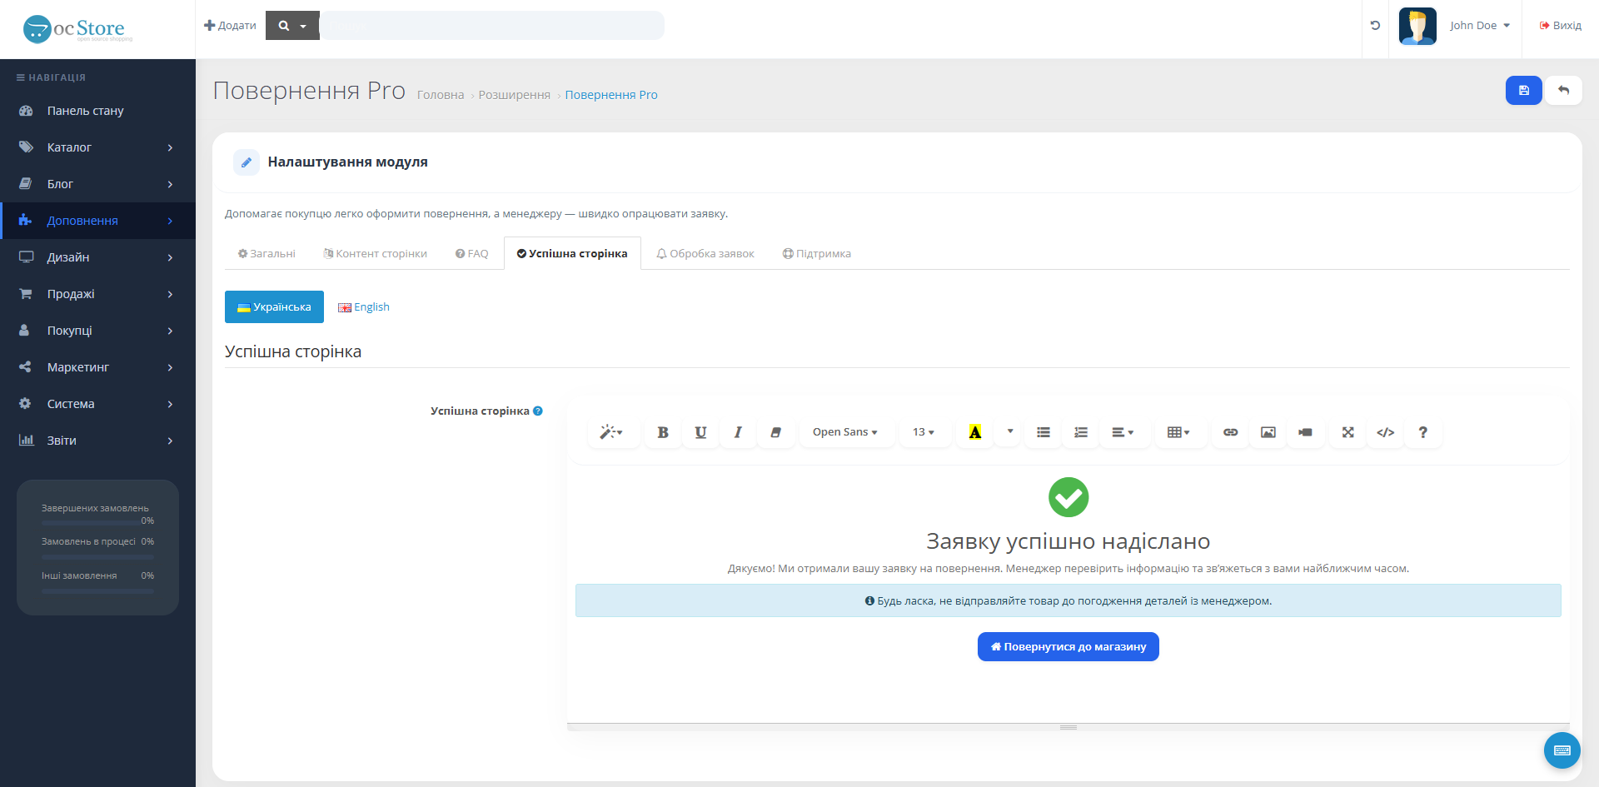The image size is (1599, 787).
Task: Select the Українська language tab
Action: pyautogui.click(x=274, y=307)
